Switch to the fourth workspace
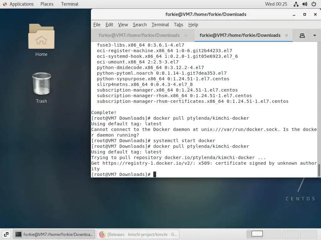The width and height of the screenshot is (321, 240). 308,234
